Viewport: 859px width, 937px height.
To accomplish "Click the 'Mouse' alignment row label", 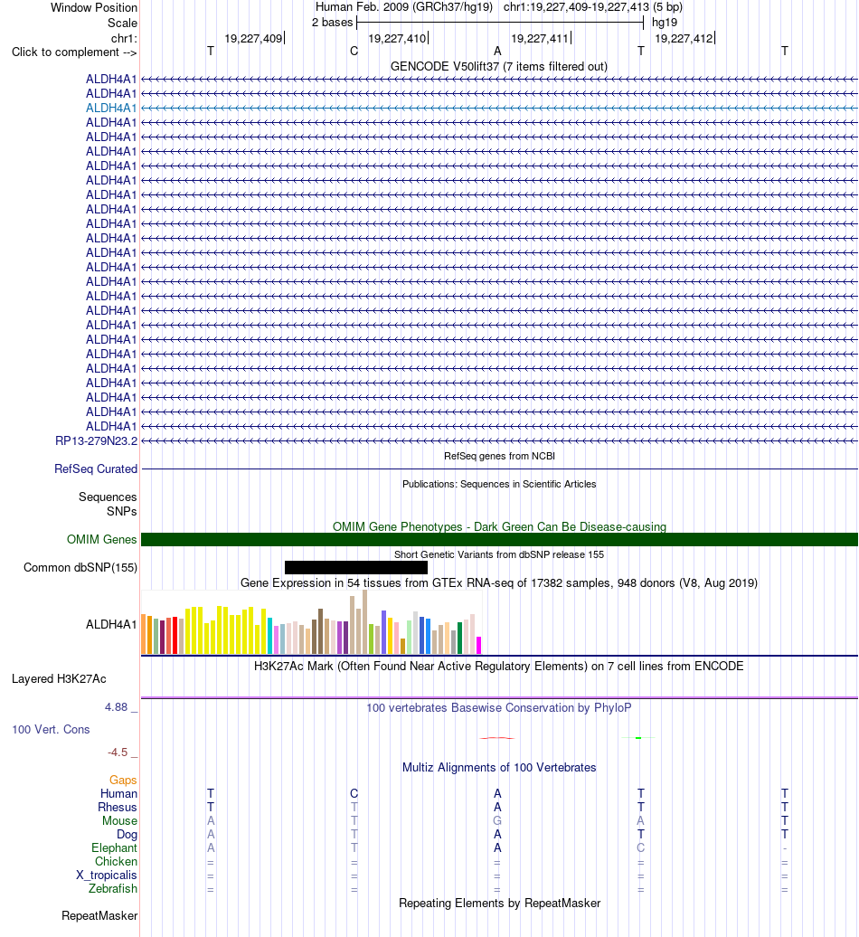I will [119, 821].
